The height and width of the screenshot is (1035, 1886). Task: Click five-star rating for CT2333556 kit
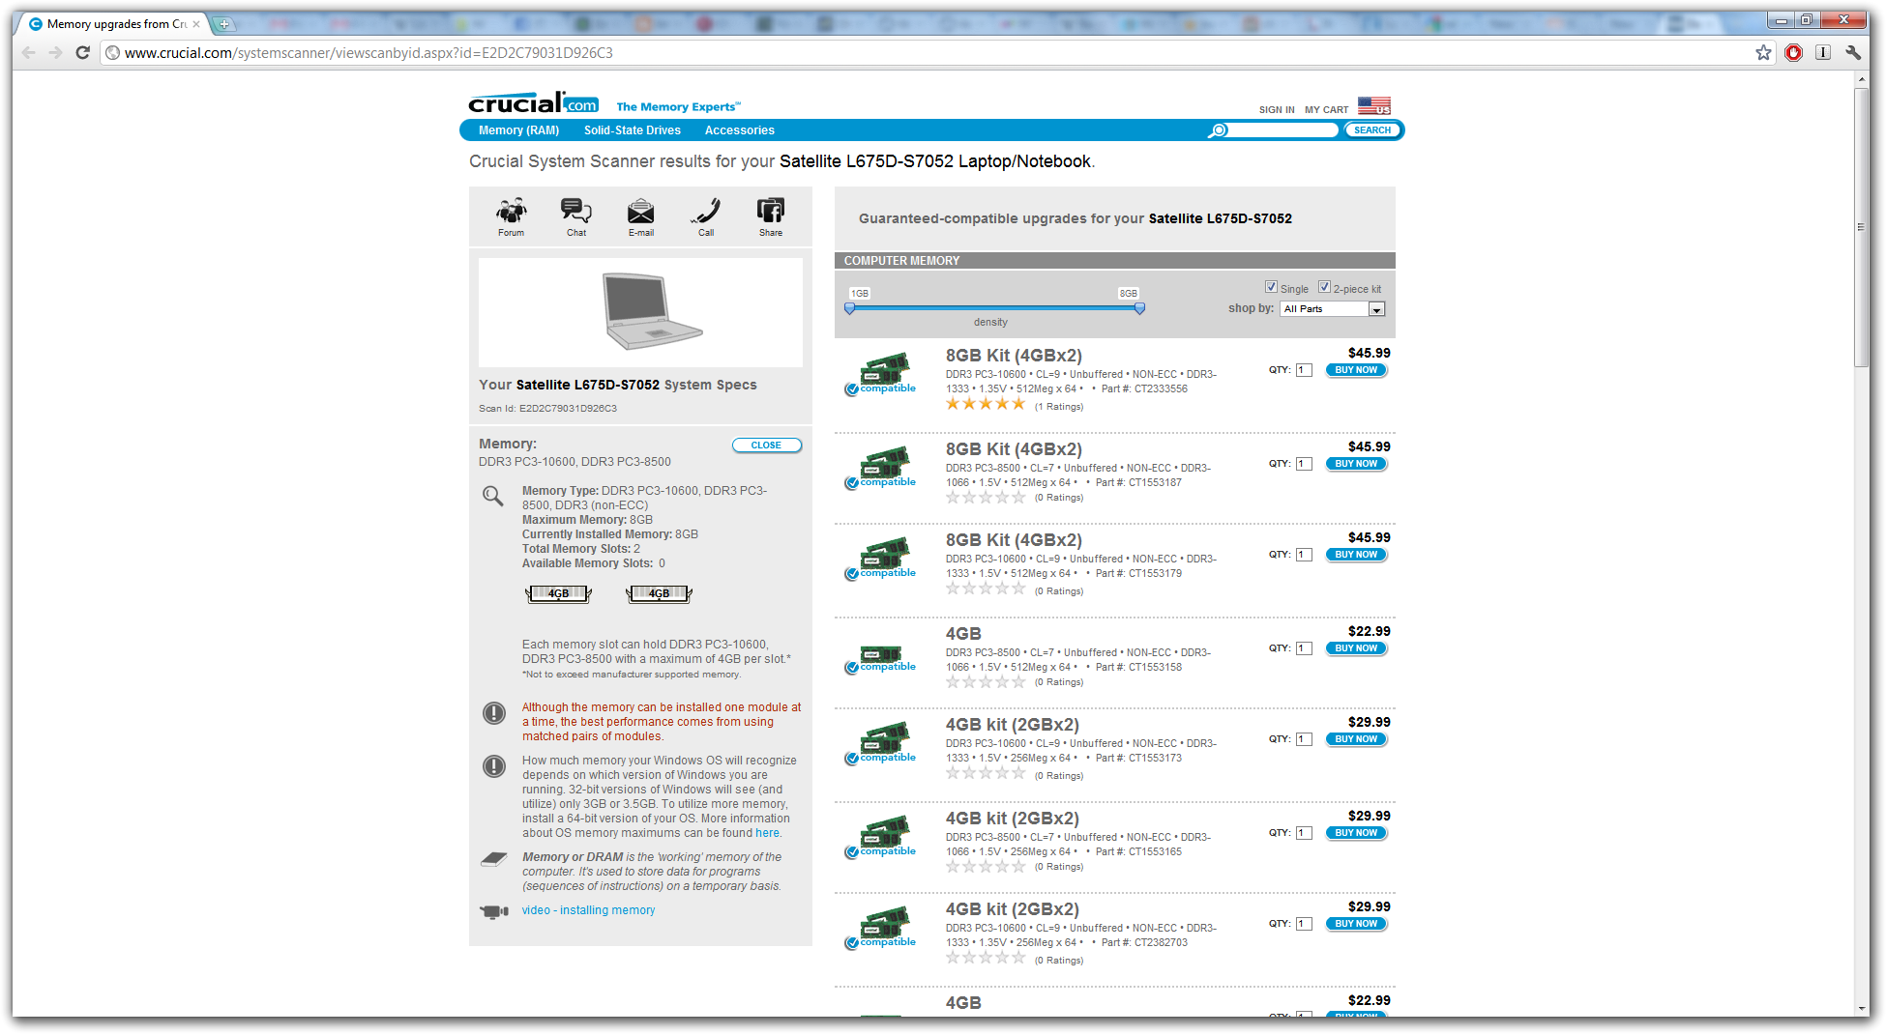click(986, 404)
